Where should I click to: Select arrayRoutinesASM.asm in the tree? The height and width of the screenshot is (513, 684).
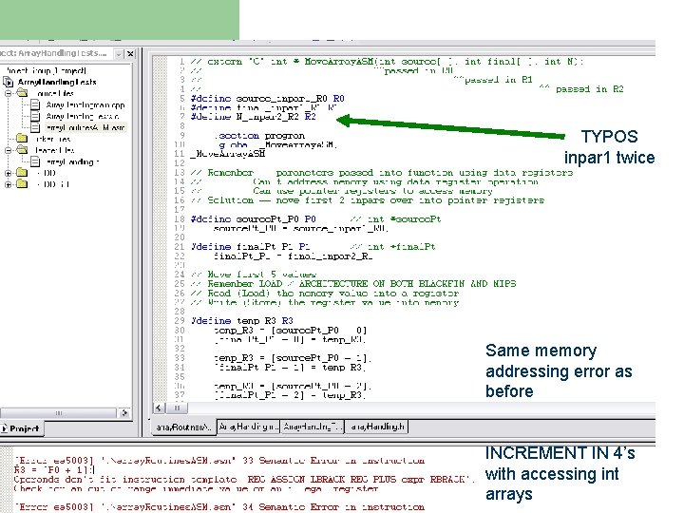click(85, 127)
